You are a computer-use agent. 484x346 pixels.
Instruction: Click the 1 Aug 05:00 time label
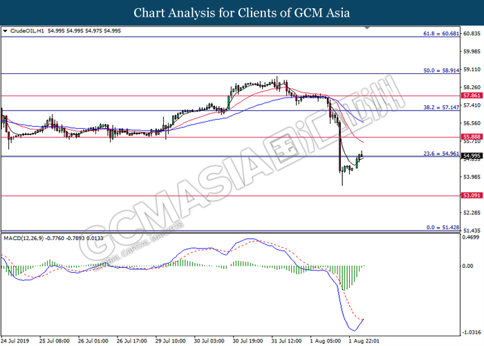pos(326,341)
